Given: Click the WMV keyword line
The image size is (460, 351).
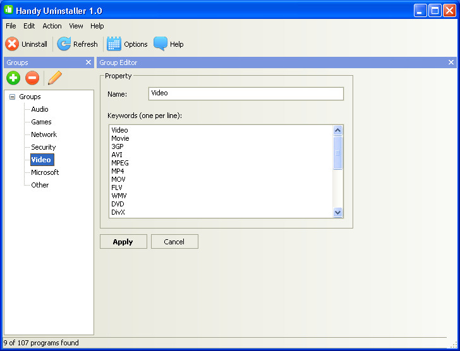Looking at the screenshot, I should click(119, 196).
